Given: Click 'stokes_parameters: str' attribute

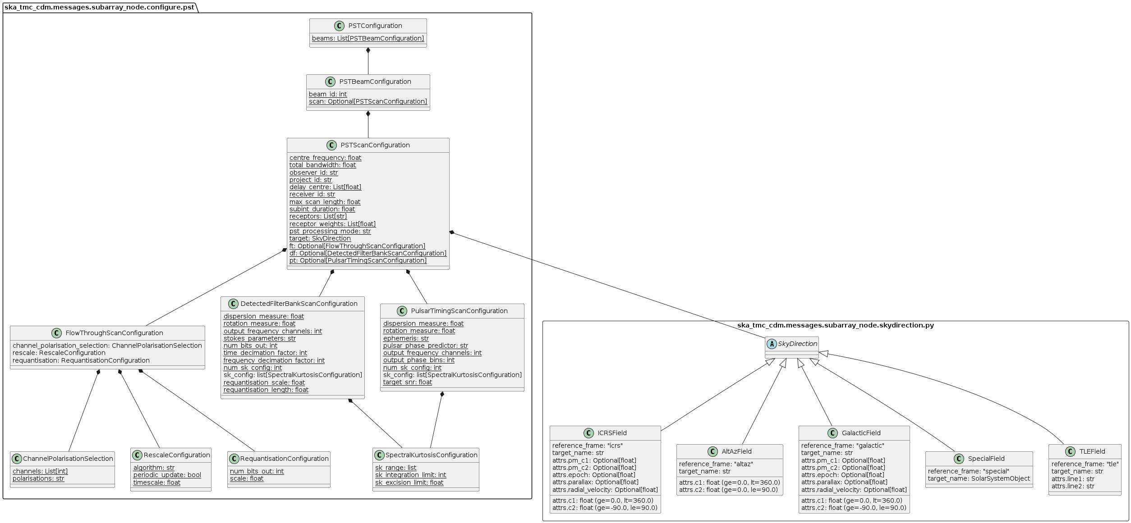Looking at the screenshot, I should click(x=260, y=339).
